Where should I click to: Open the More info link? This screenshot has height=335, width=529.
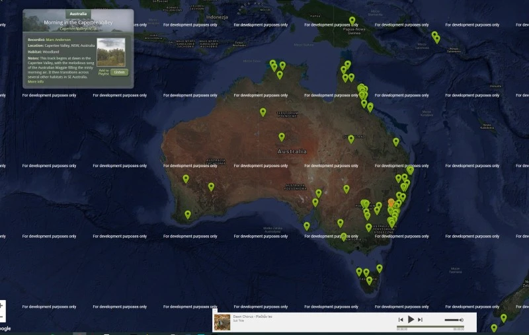pyautogui.click(x=36, y=81)
